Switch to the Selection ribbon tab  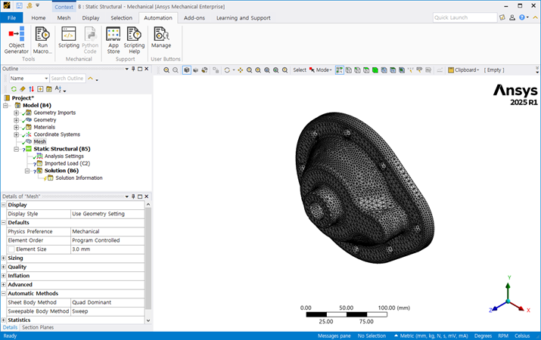[x=122, y=18]
